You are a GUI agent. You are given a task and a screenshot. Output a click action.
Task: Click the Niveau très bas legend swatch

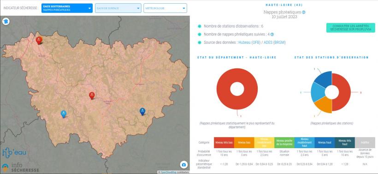[224, 143]
